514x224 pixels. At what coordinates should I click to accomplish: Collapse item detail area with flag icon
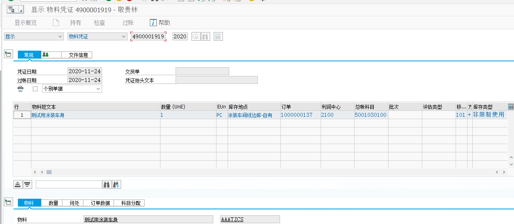pyautogui.click(x=8, y=202)
